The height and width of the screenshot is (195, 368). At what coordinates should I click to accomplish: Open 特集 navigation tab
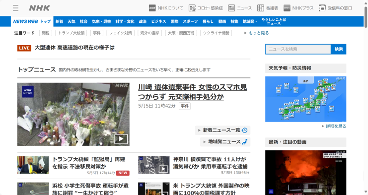point(234,21)
